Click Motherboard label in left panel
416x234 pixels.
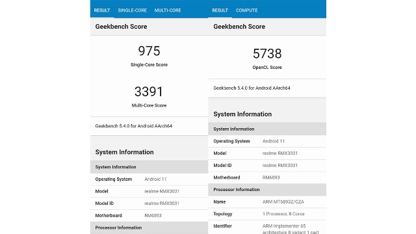click(109, 215)
